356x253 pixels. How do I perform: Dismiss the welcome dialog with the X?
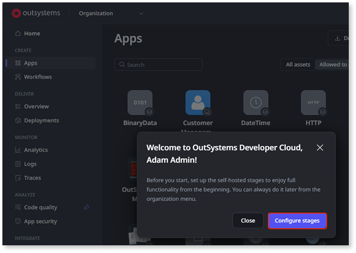320,148
